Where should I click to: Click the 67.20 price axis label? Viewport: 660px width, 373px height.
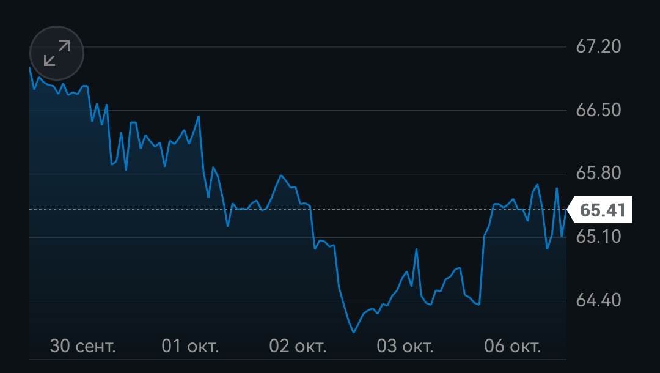click(598, 46)
